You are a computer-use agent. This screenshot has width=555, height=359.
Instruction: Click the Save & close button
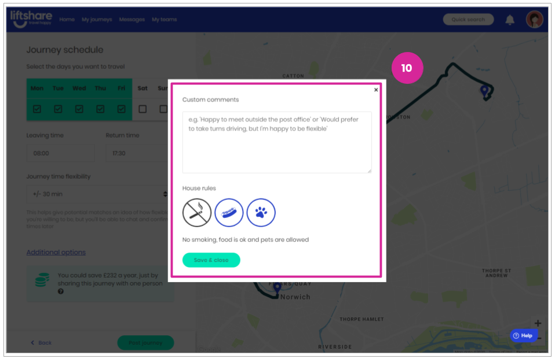coord(211,260)
